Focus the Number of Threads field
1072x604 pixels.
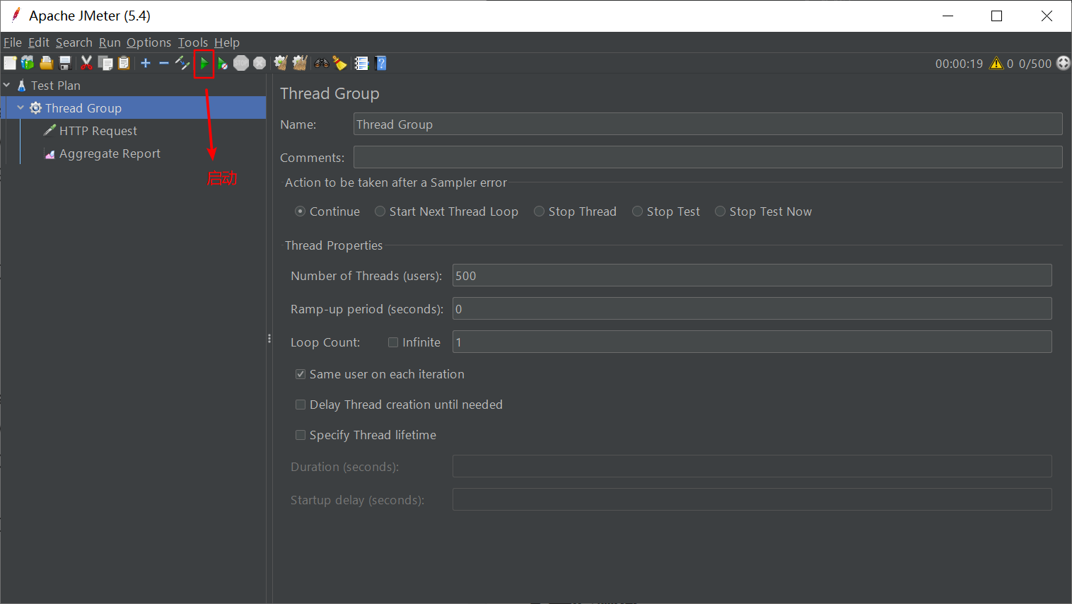[x=752, y=275]
